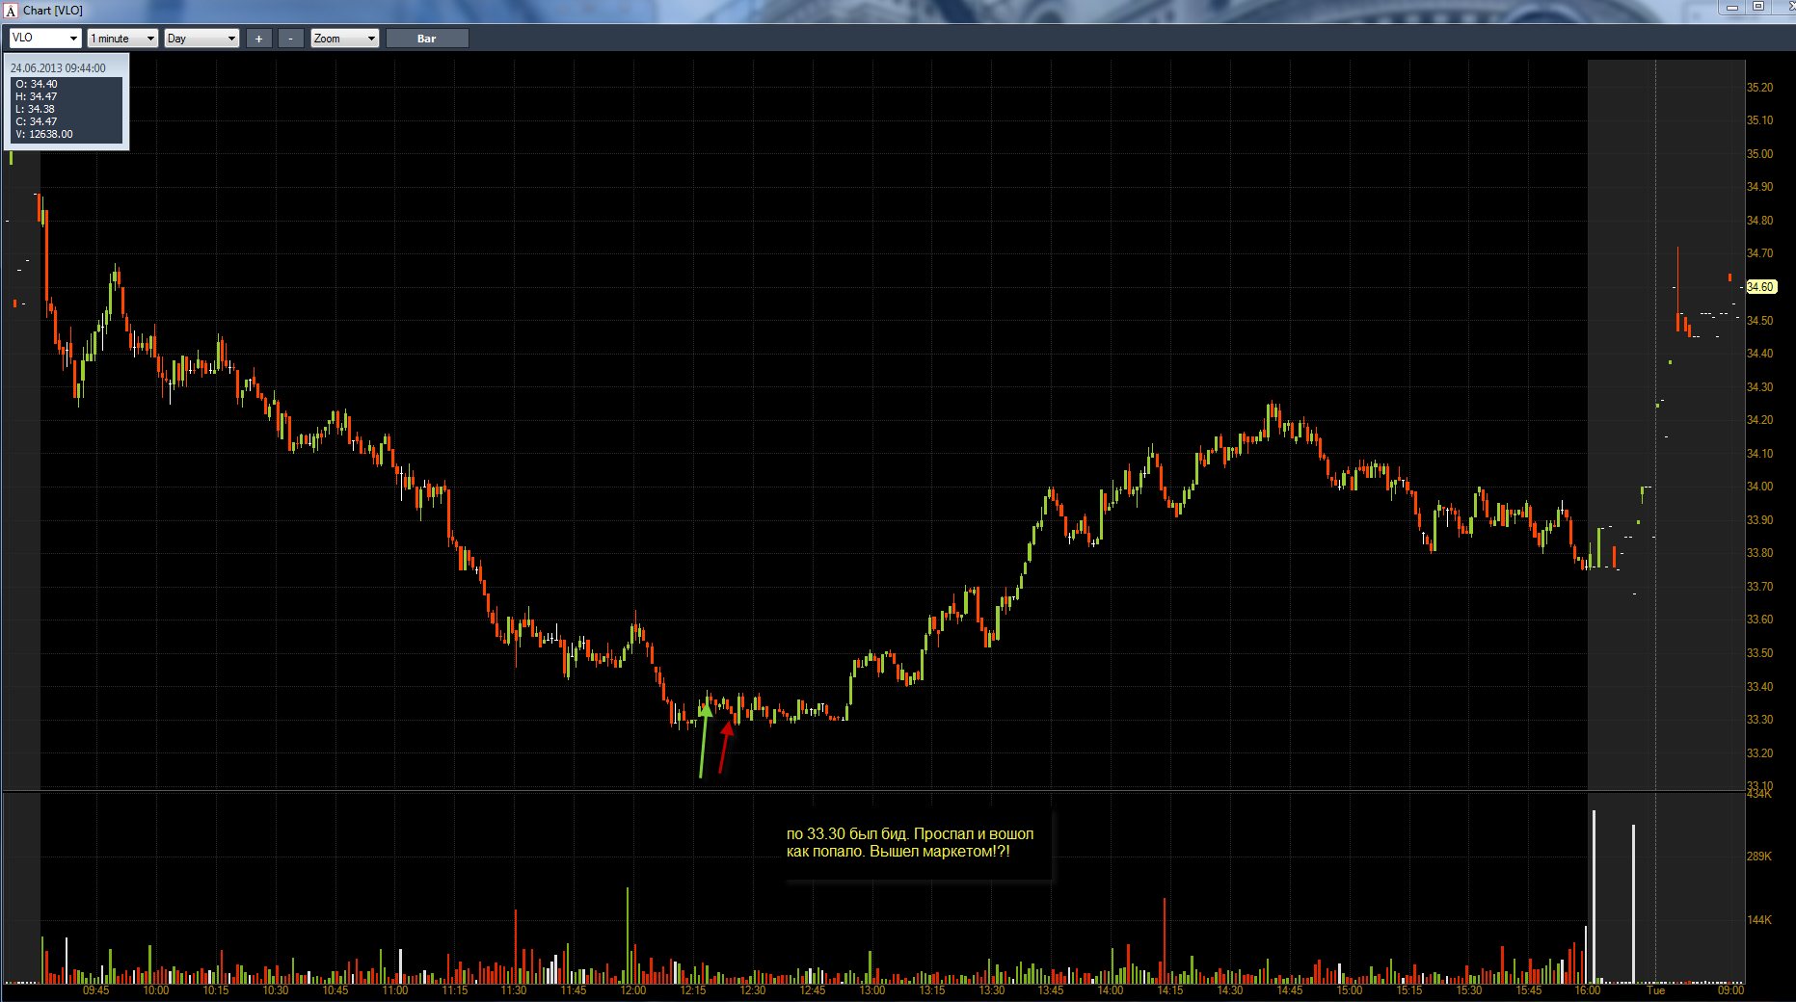Select the Russian text annotation note

point(910,842)
